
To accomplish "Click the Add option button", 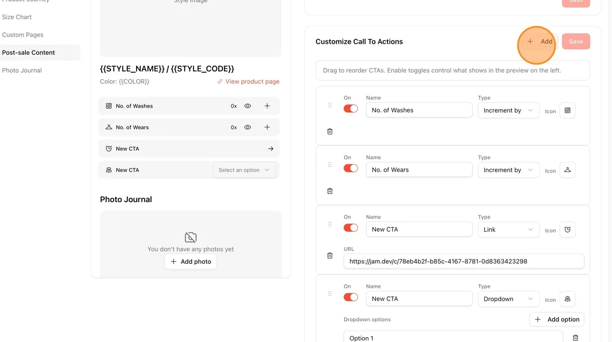I will click(x=557, y=320).
